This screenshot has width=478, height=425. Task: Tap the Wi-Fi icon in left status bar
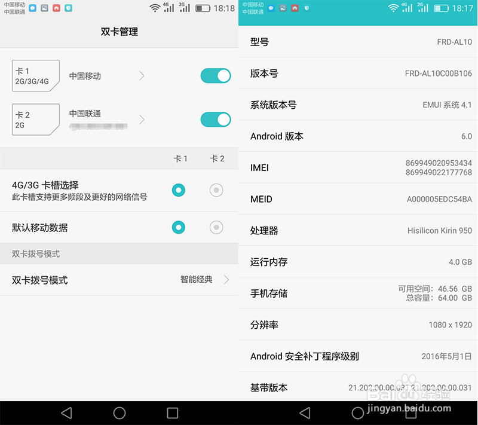pos(155,8)
